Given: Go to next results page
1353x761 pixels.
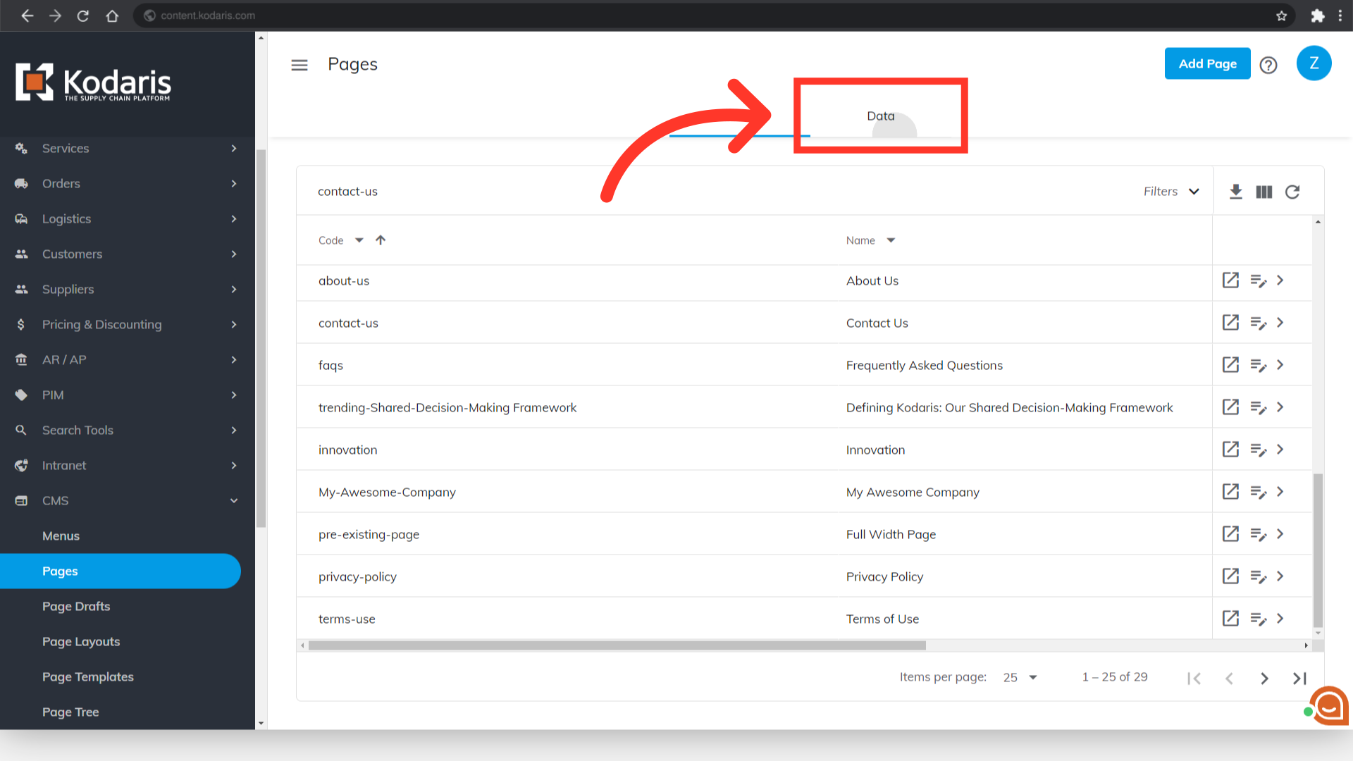Looking at the screenshot, I should point(1264,678).
